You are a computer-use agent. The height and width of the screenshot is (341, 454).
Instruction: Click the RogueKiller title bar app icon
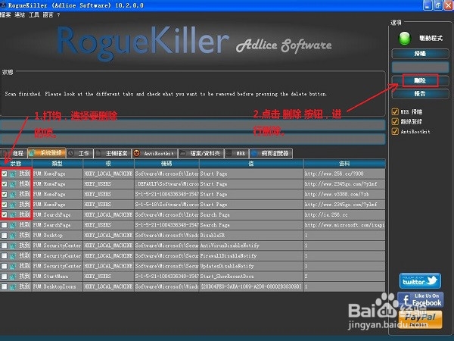point(3,5)
